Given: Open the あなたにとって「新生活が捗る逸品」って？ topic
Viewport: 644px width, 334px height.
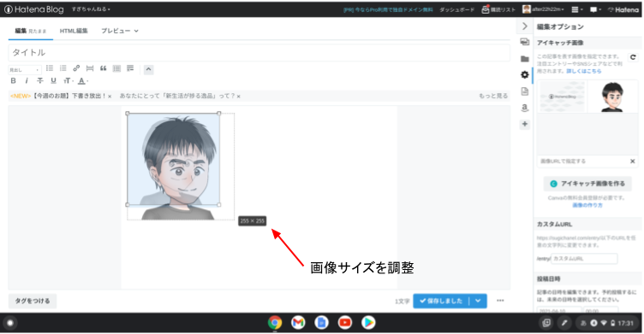Looking at the screenshot, I should coord(177,96).
